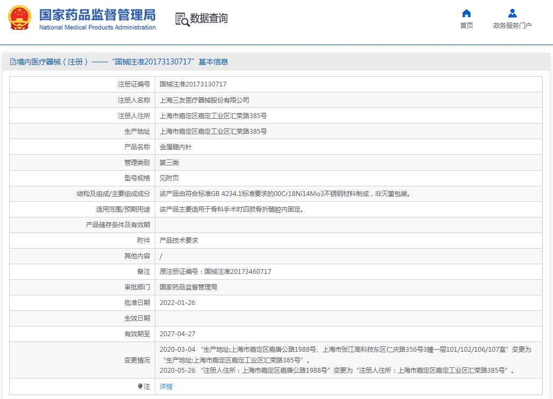Open the 首页 text label

466,26
